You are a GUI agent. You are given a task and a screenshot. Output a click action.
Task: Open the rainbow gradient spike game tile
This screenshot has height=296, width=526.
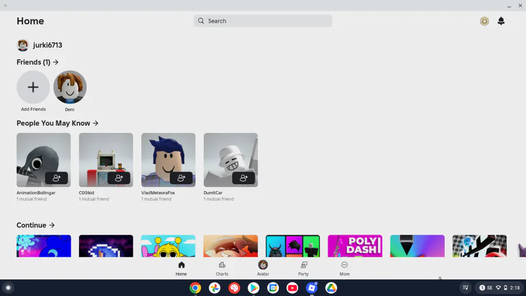[x=417, y=246]
